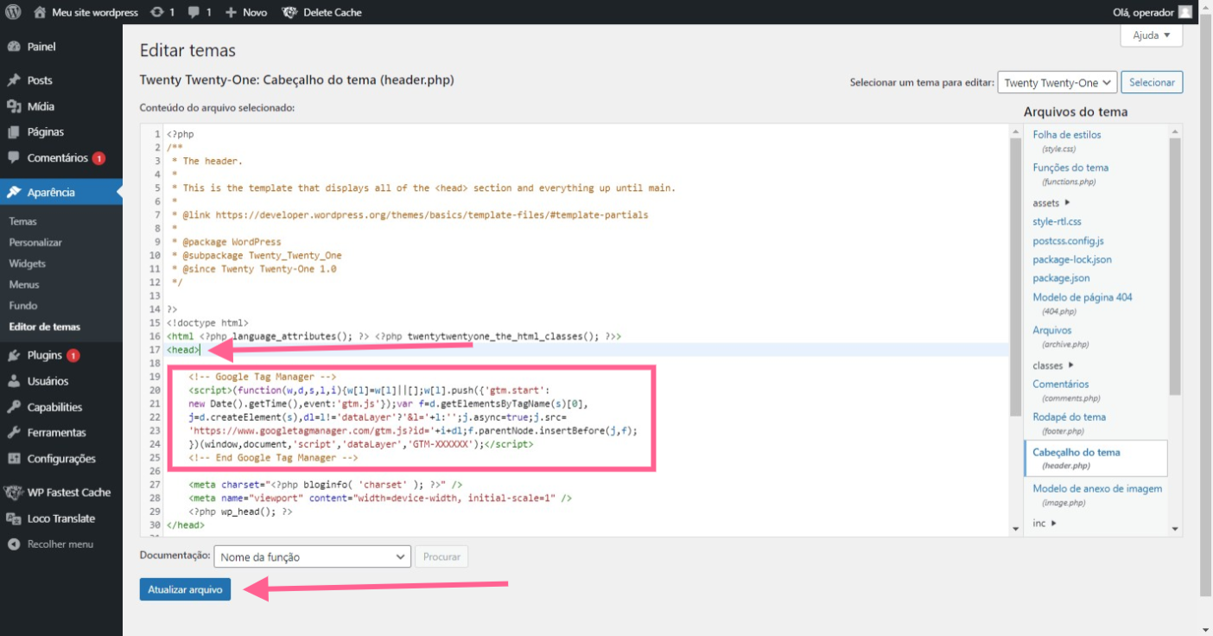Click the Google Tag Manager comment line
Screen dimensions: 1213x636
tap(262, 377)
